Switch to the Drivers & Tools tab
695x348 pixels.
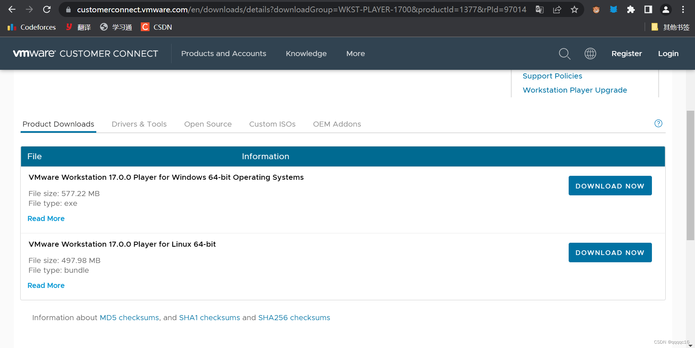[139, 124]
